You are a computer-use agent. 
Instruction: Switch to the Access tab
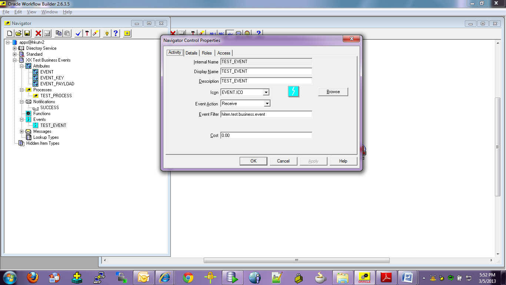tap(224, 53)
